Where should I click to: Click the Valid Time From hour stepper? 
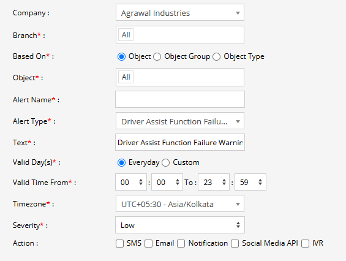point(131,182)
